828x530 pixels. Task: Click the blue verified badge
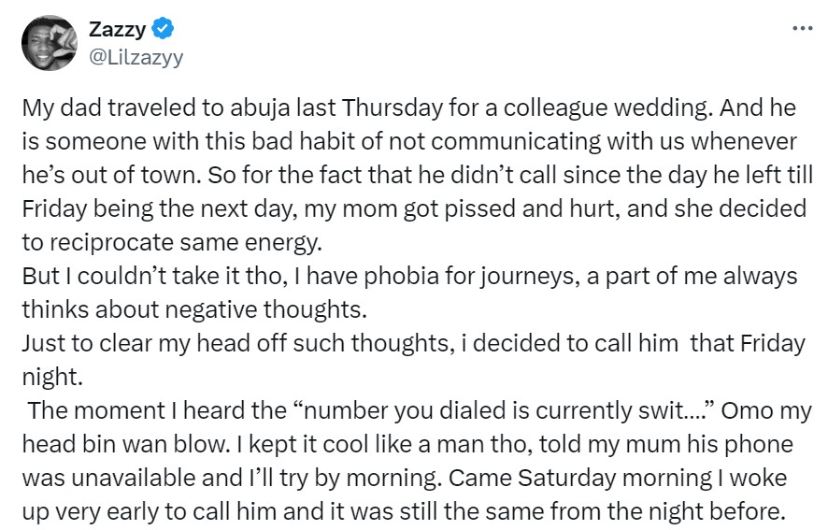pyautogui.click(x=164, y=30)
